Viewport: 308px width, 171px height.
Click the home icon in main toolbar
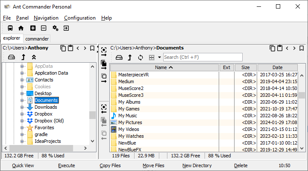[21, 28]
